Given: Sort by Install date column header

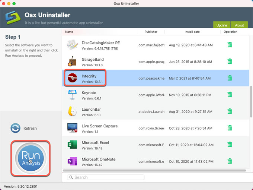Looking at the screenshot, I should coord(192,32).
